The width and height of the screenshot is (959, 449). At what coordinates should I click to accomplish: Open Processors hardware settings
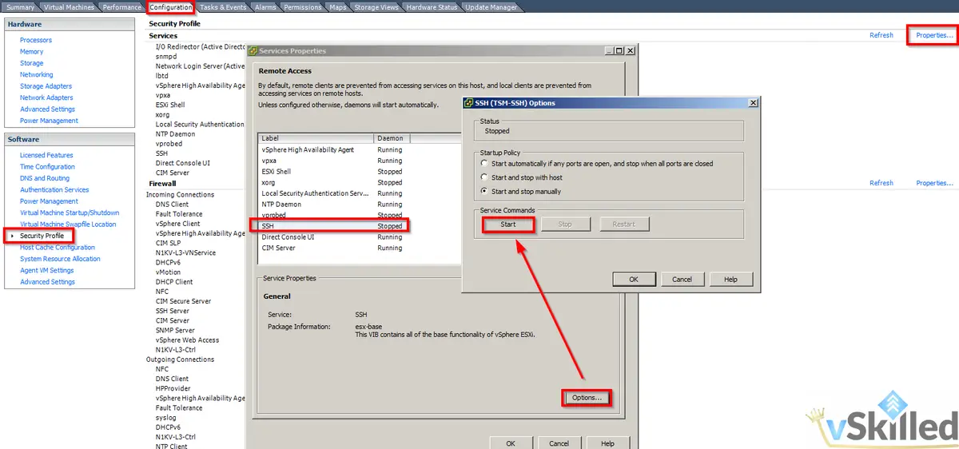click(36, 40)
